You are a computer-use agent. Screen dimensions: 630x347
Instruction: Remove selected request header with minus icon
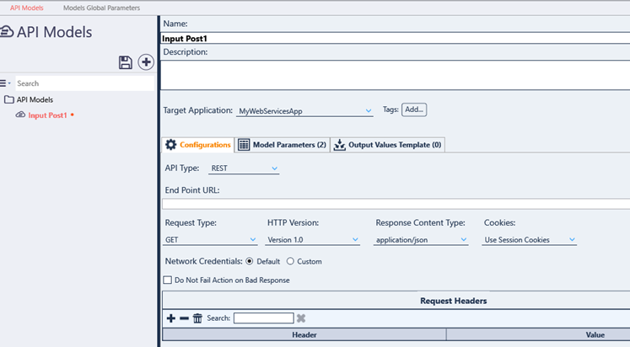(184, 318)
